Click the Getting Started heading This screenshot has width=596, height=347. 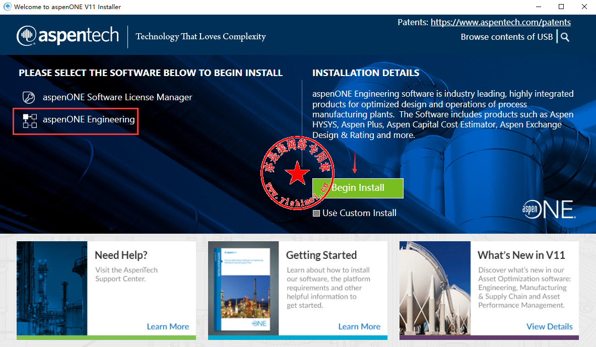tap(321, 255)
